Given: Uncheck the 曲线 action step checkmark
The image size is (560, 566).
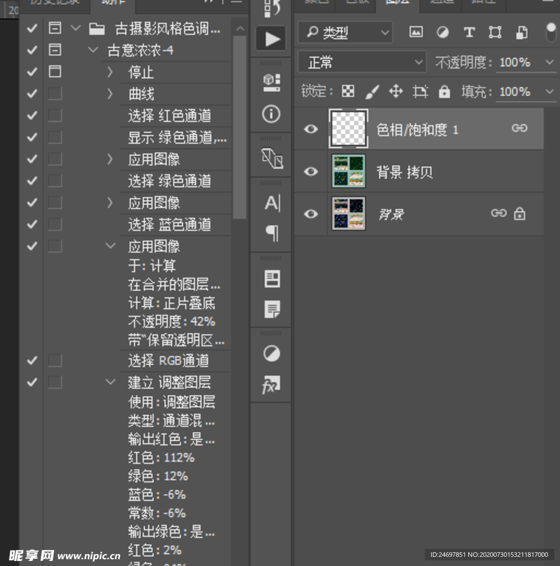Looking at the screenshot, I should tap(32, 93).
